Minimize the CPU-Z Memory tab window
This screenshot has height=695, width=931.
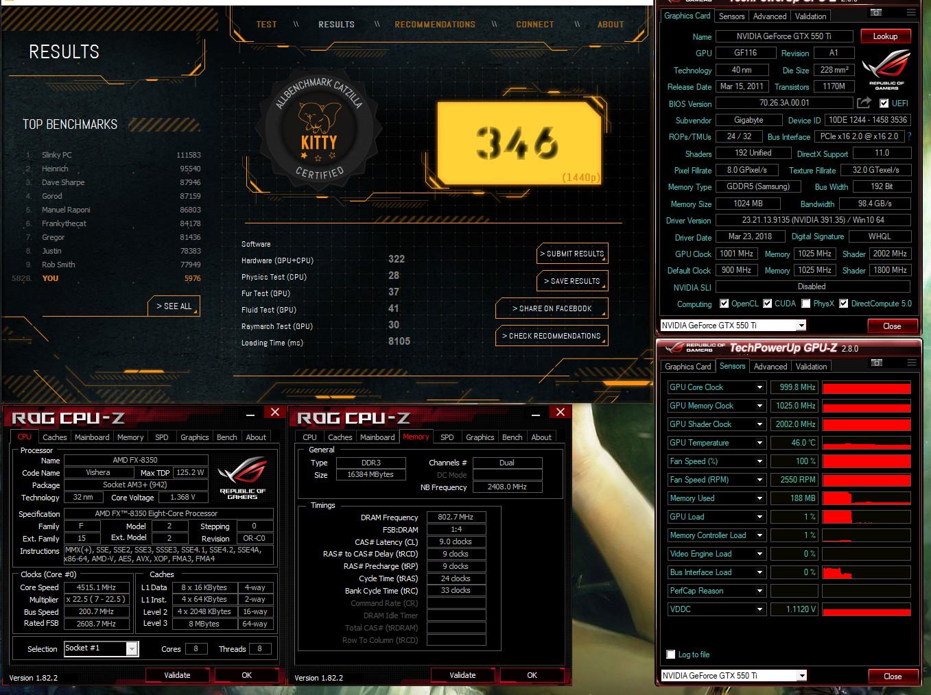(x=535, y=413)
